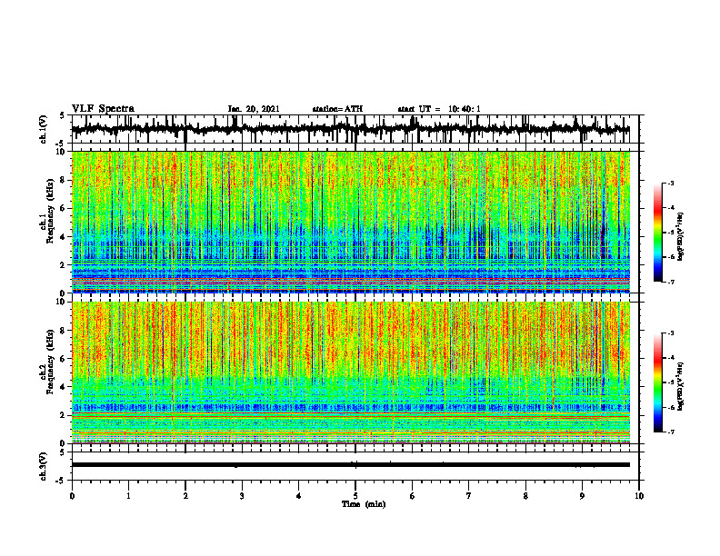Click the flat ch.3 voltage trace panel
720x556 pixels.
355,466
